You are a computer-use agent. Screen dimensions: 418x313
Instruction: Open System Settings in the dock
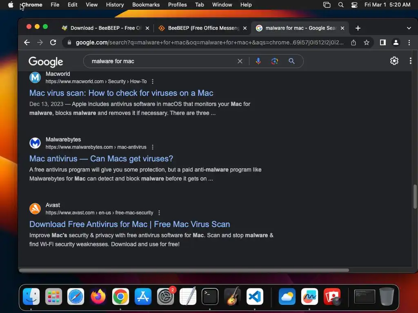[166, 297]
